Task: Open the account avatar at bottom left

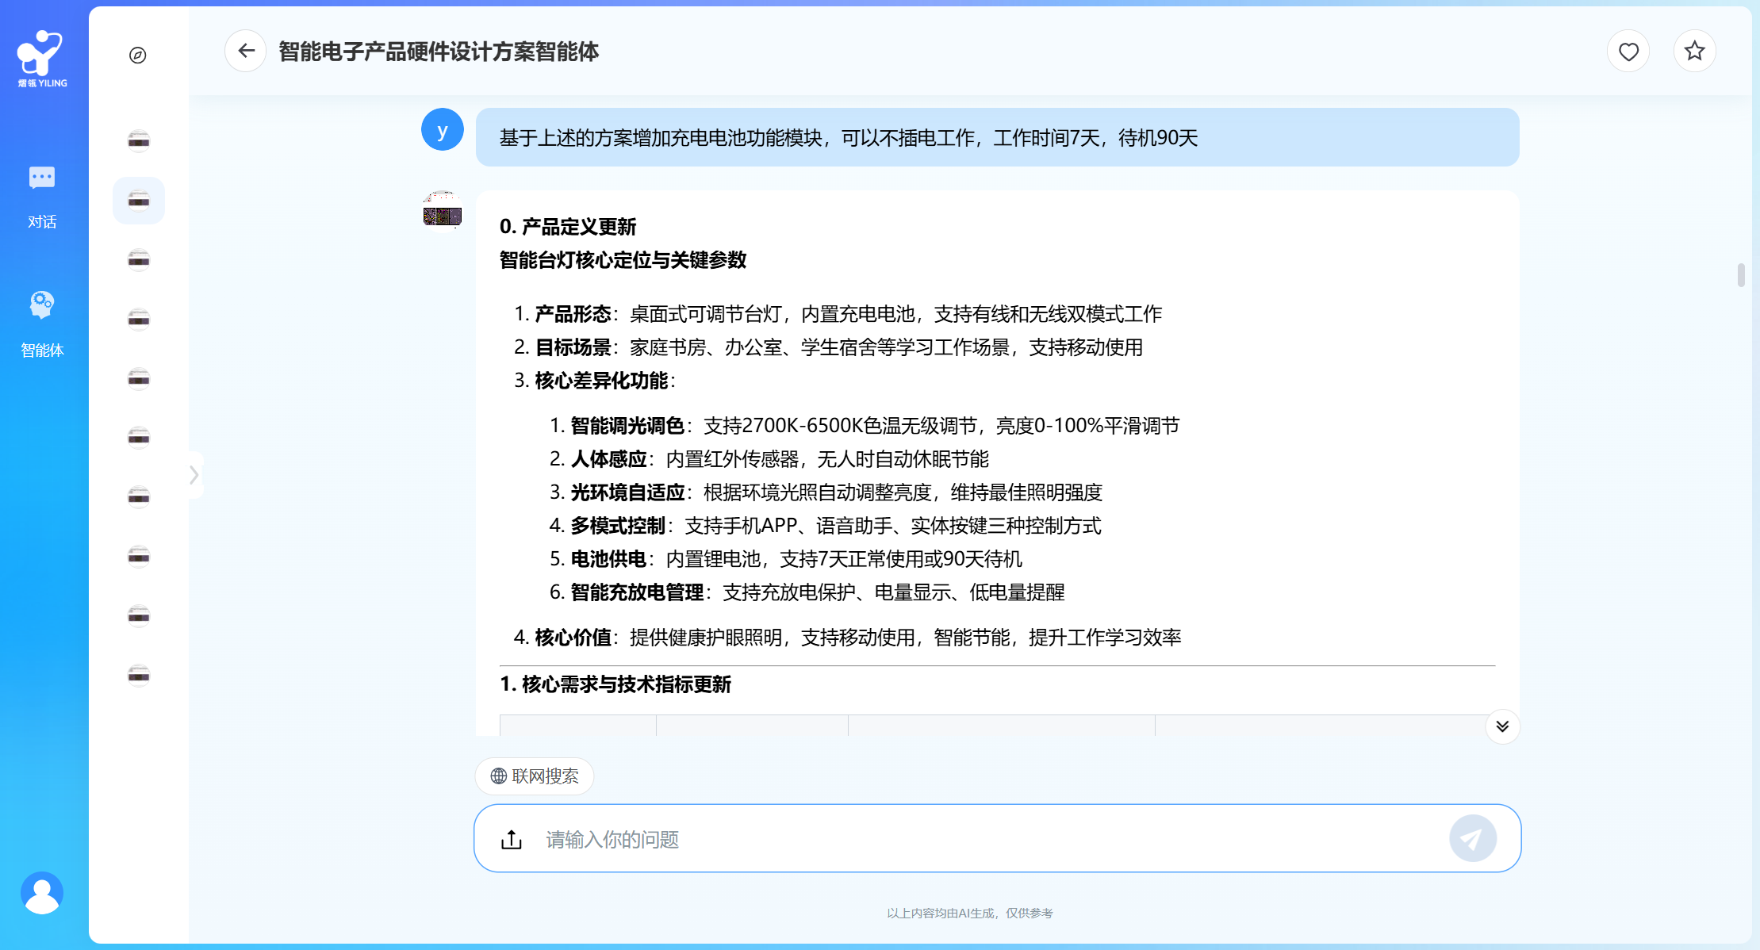Action: point(42,892)
